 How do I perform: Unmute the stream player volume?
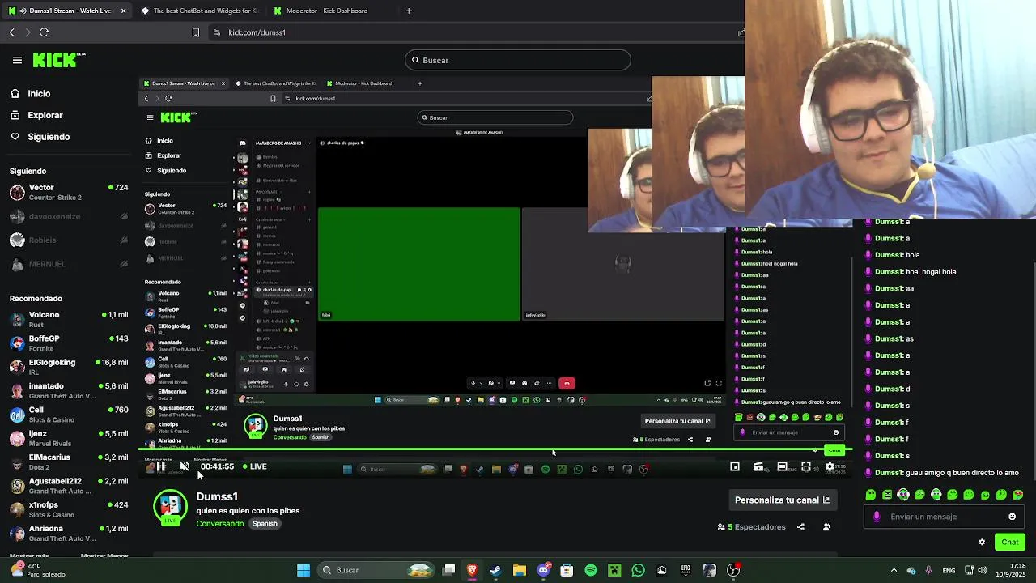tap(185, 466)
